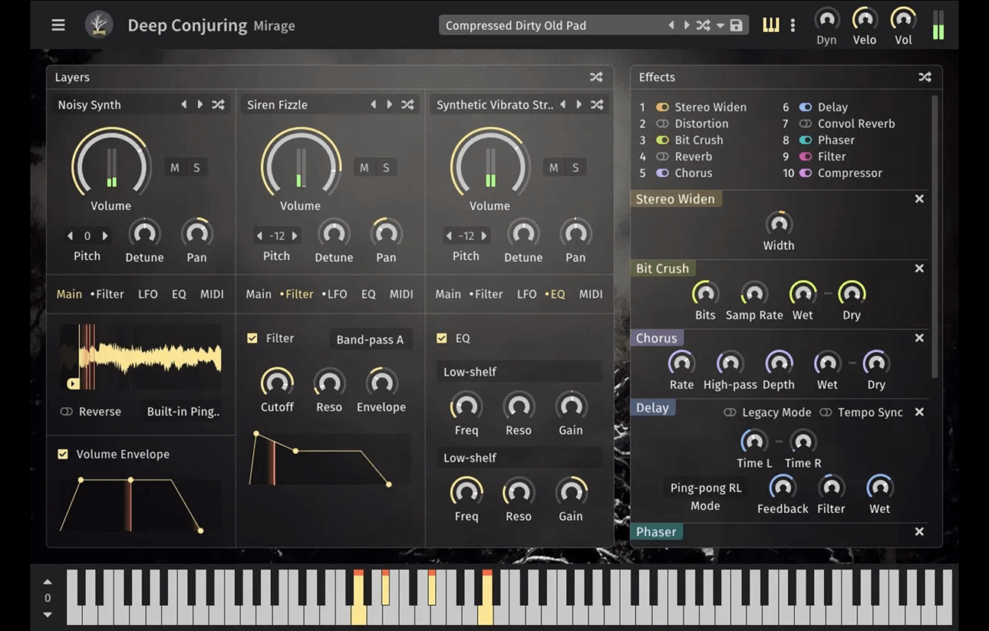Remove the Bit Crush effect
This screenshot has width=989, height=631.
pos(919,268)
